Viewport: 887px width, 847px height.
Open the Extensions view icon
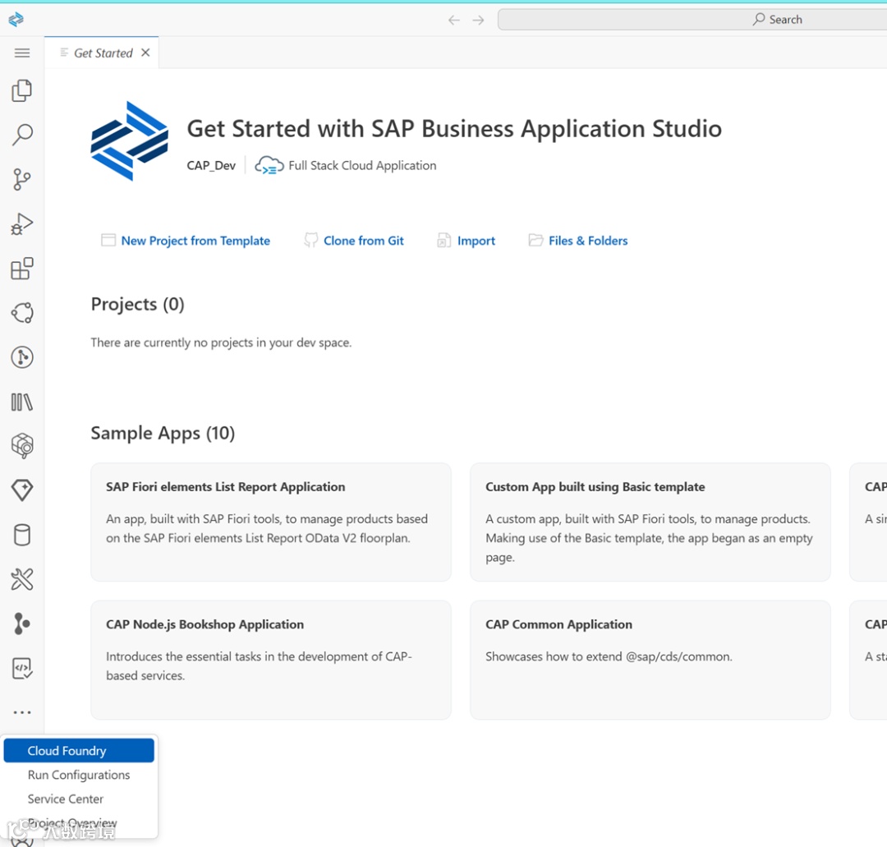click(x=22, y=269)
